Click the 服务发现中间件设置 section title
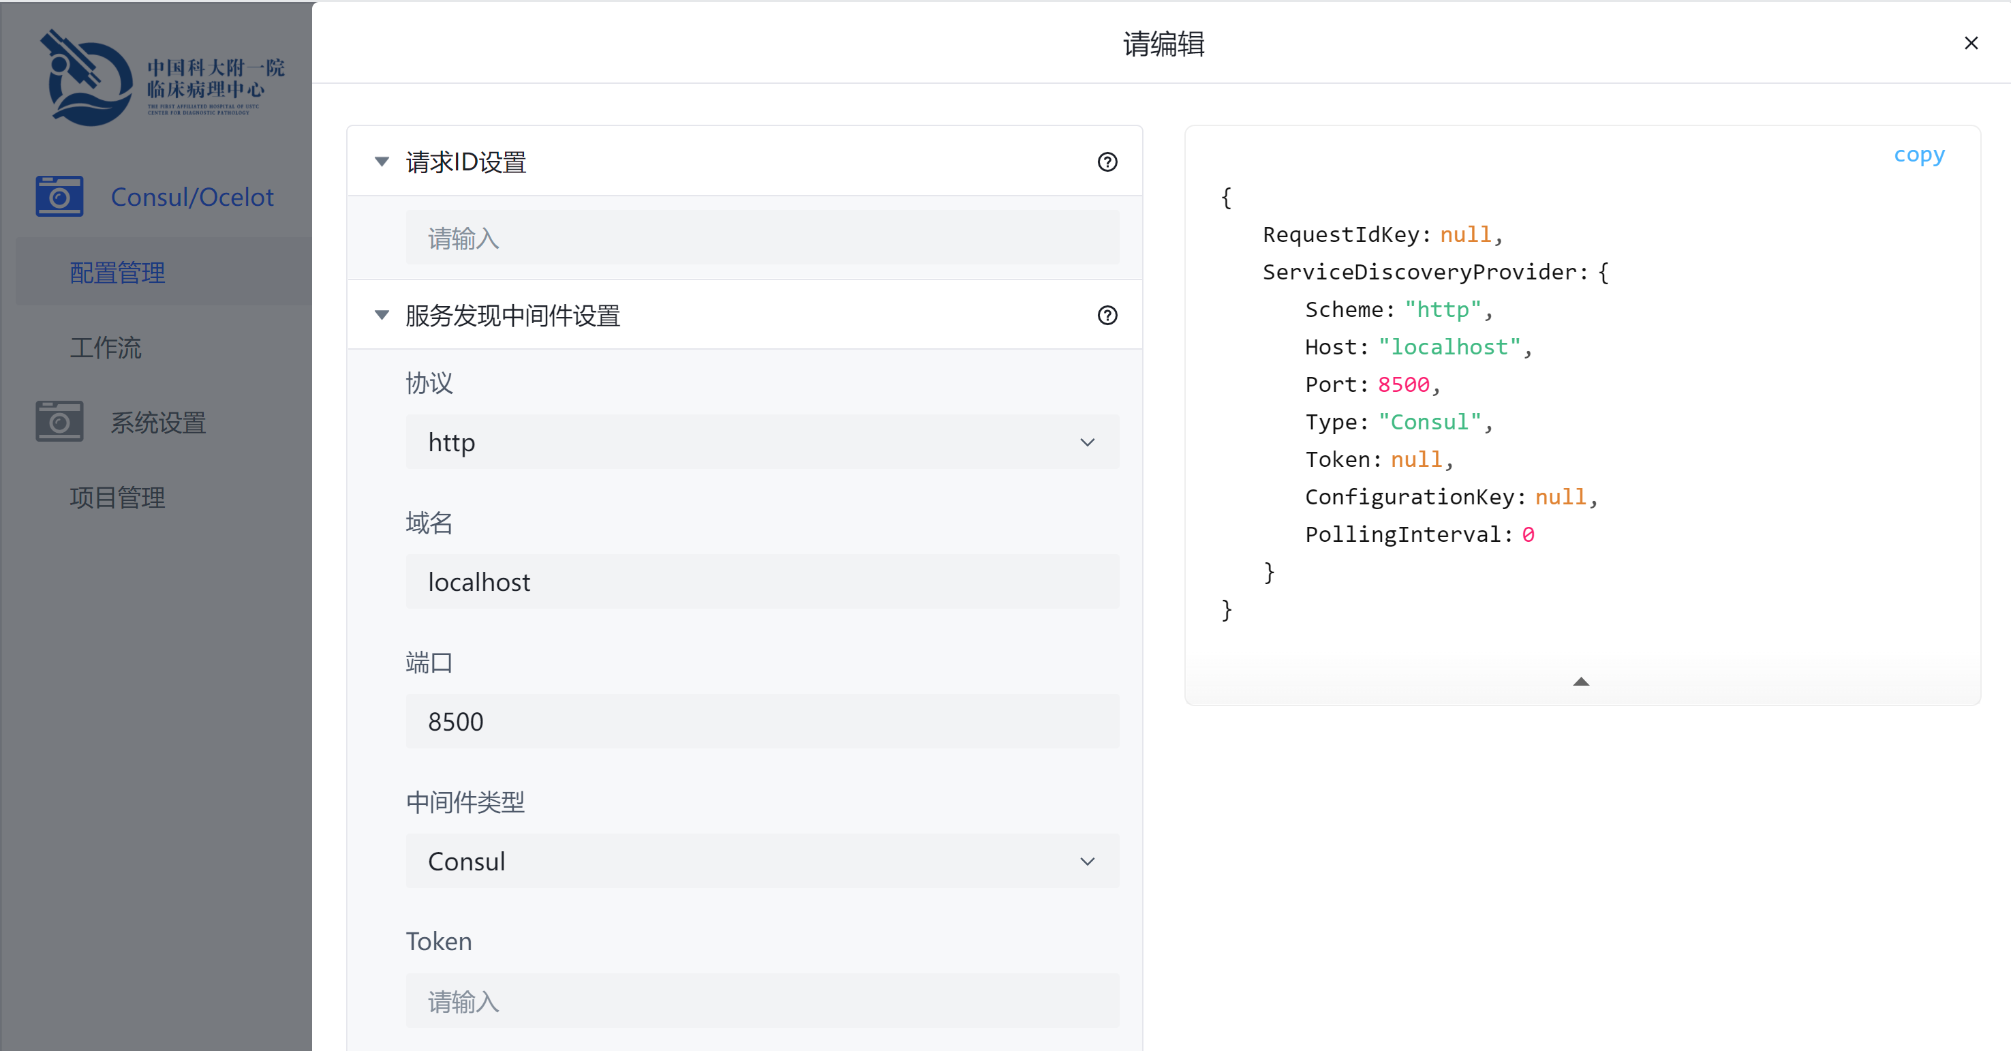Image resolution: width=2011 pixels, height=1051 pixels. point(513,316)
